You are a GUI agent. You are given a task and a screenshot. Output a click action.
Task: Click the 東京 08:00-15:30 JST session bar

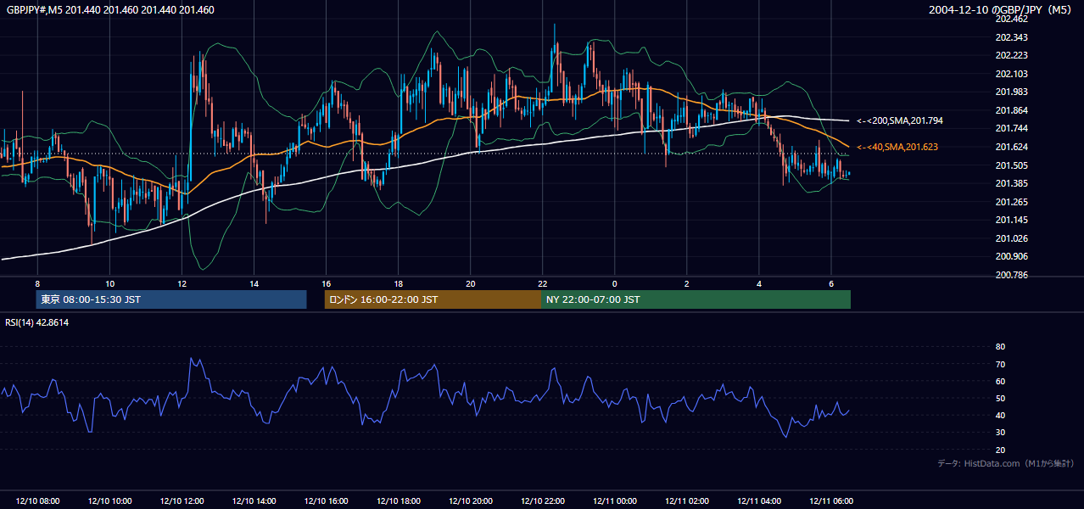170,299
